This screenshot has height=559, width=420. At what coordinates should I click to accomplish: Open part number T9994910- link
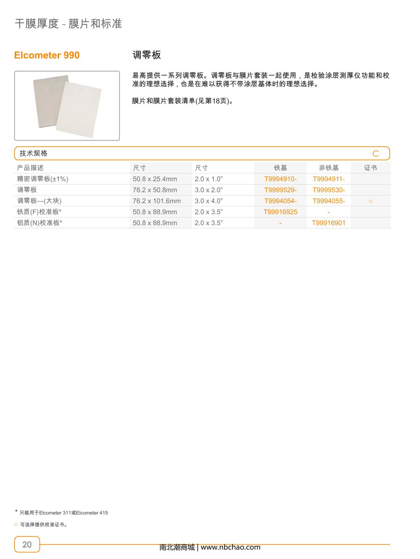280,179
